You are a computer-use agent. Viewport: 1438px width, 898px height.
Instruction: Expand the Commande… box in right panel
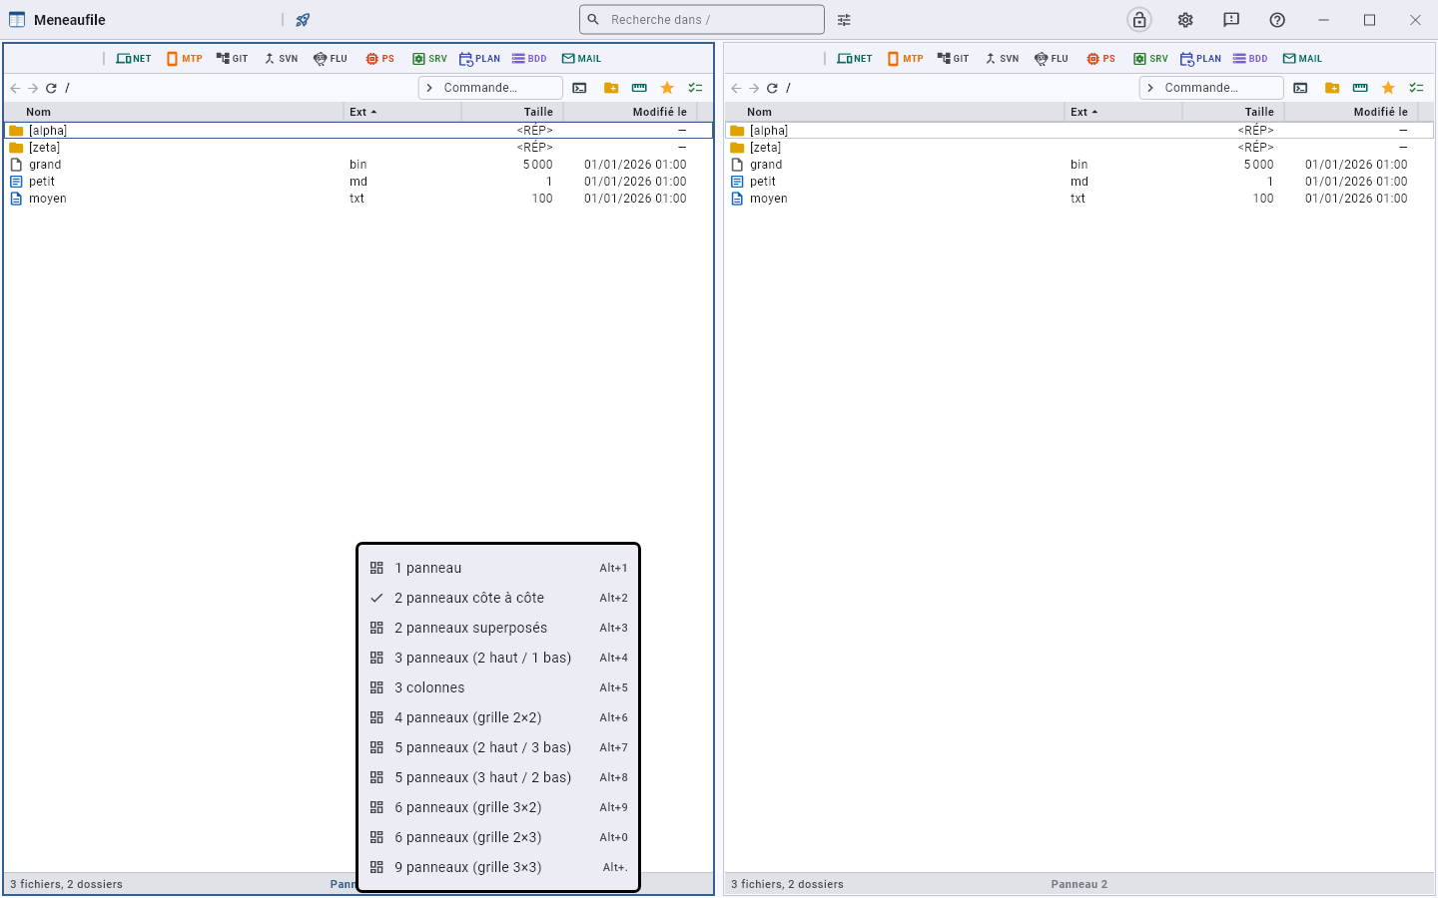[1211, 88]
